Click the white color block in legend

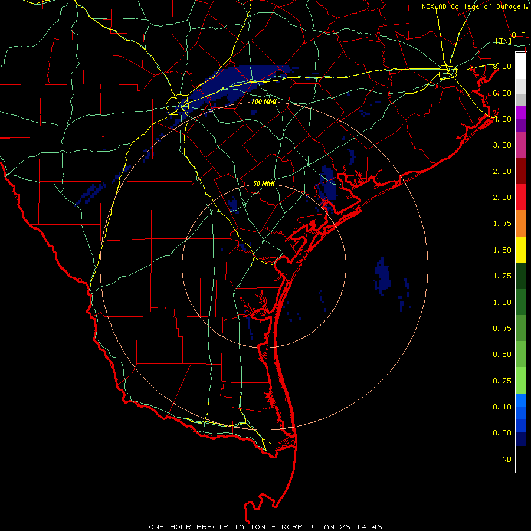click(x=521, y=66)
